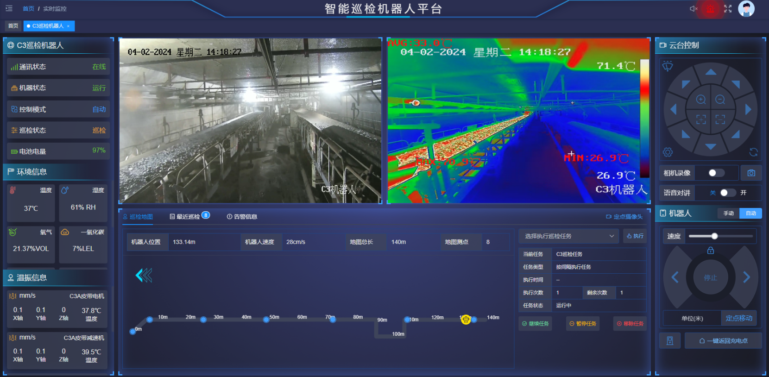Zoom in the PTZ camera

point(701,100)
